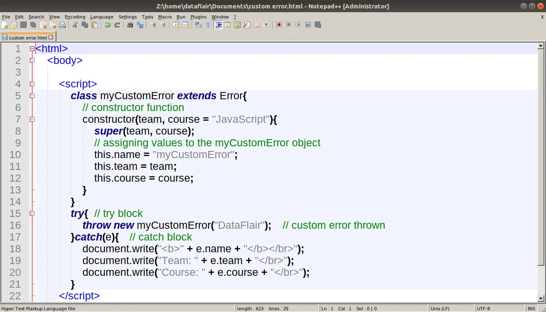Toggle the Function List panel icon
Viewport: 546px width, 312px height.
tap(247, 25)
